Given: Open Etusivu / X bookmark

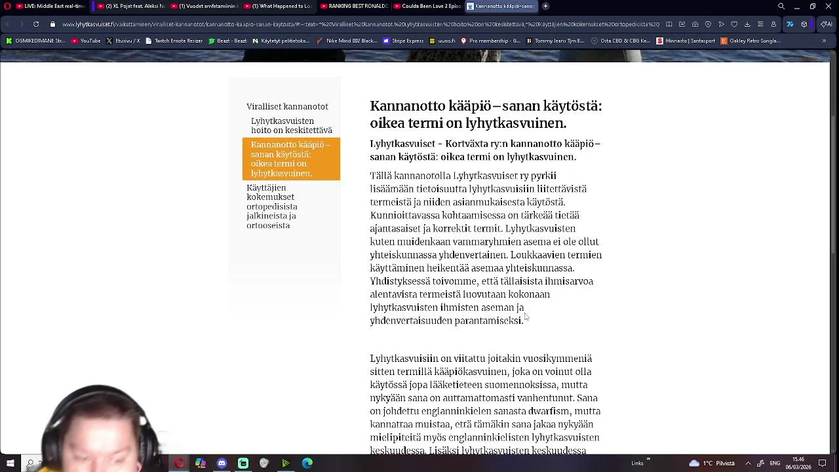Looking at the screenshot, I should pyautogui.click(x=123, y=41).
